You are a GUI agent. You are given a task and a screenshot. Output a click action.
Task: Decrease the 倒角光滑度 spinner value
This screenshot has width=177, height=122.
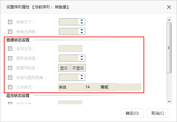pyautogui.click(x=82, y=33)
